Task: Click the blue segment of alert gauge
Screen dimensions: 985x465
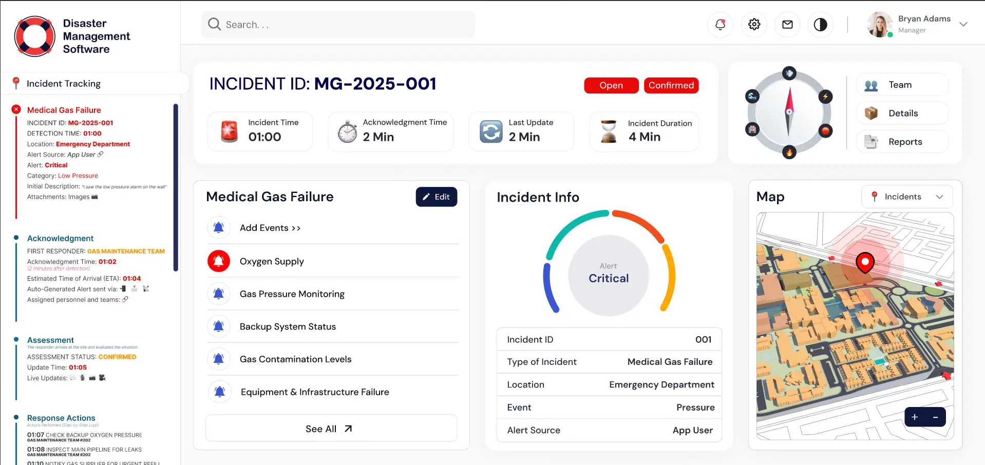Action: pos(550,287)
